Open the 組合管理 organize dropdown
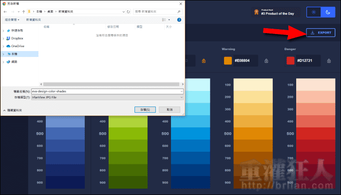 click(x=13, y=19)
